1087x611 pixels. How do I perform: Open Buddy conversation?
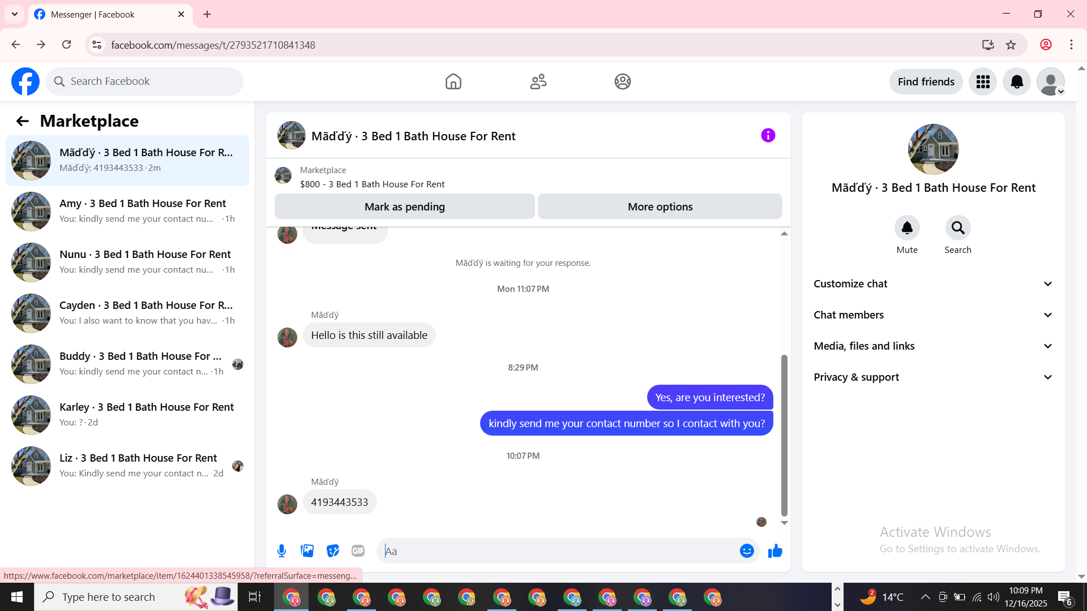[x=127, y=364]
